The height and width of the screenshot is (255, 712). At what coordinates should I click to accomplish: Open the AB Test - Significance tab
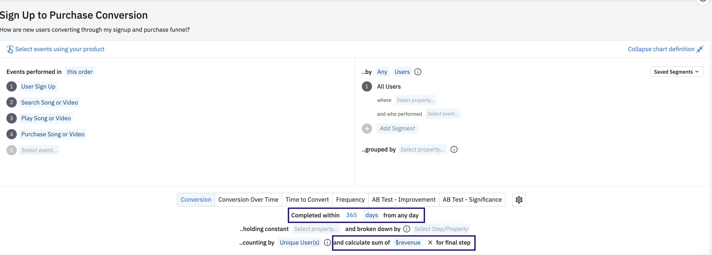[x=472, y=200]
